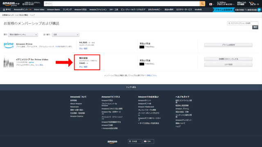The width and height of the screenshot is (262, 147).
Task: Click the main search input field
Action: pyautogui.click(x=126, y=4)
